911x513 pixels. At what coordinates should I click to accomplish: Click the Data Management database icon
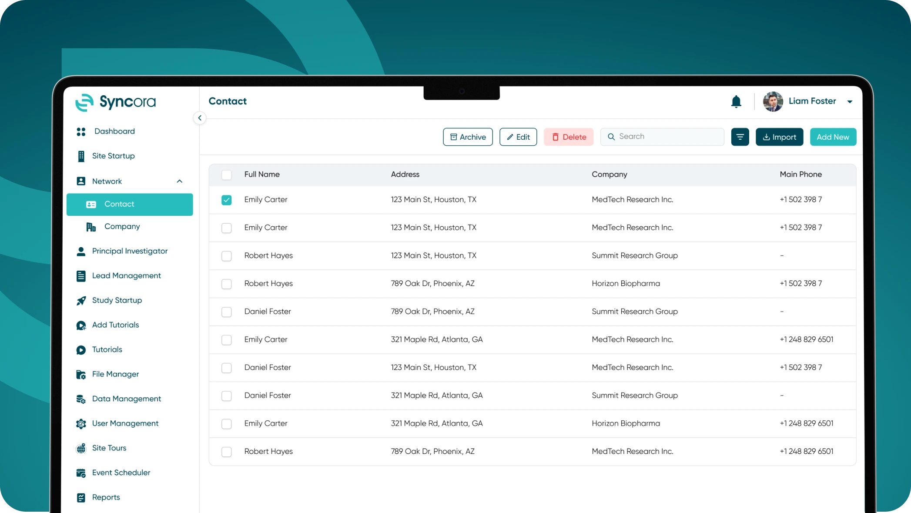click(81, 399)
